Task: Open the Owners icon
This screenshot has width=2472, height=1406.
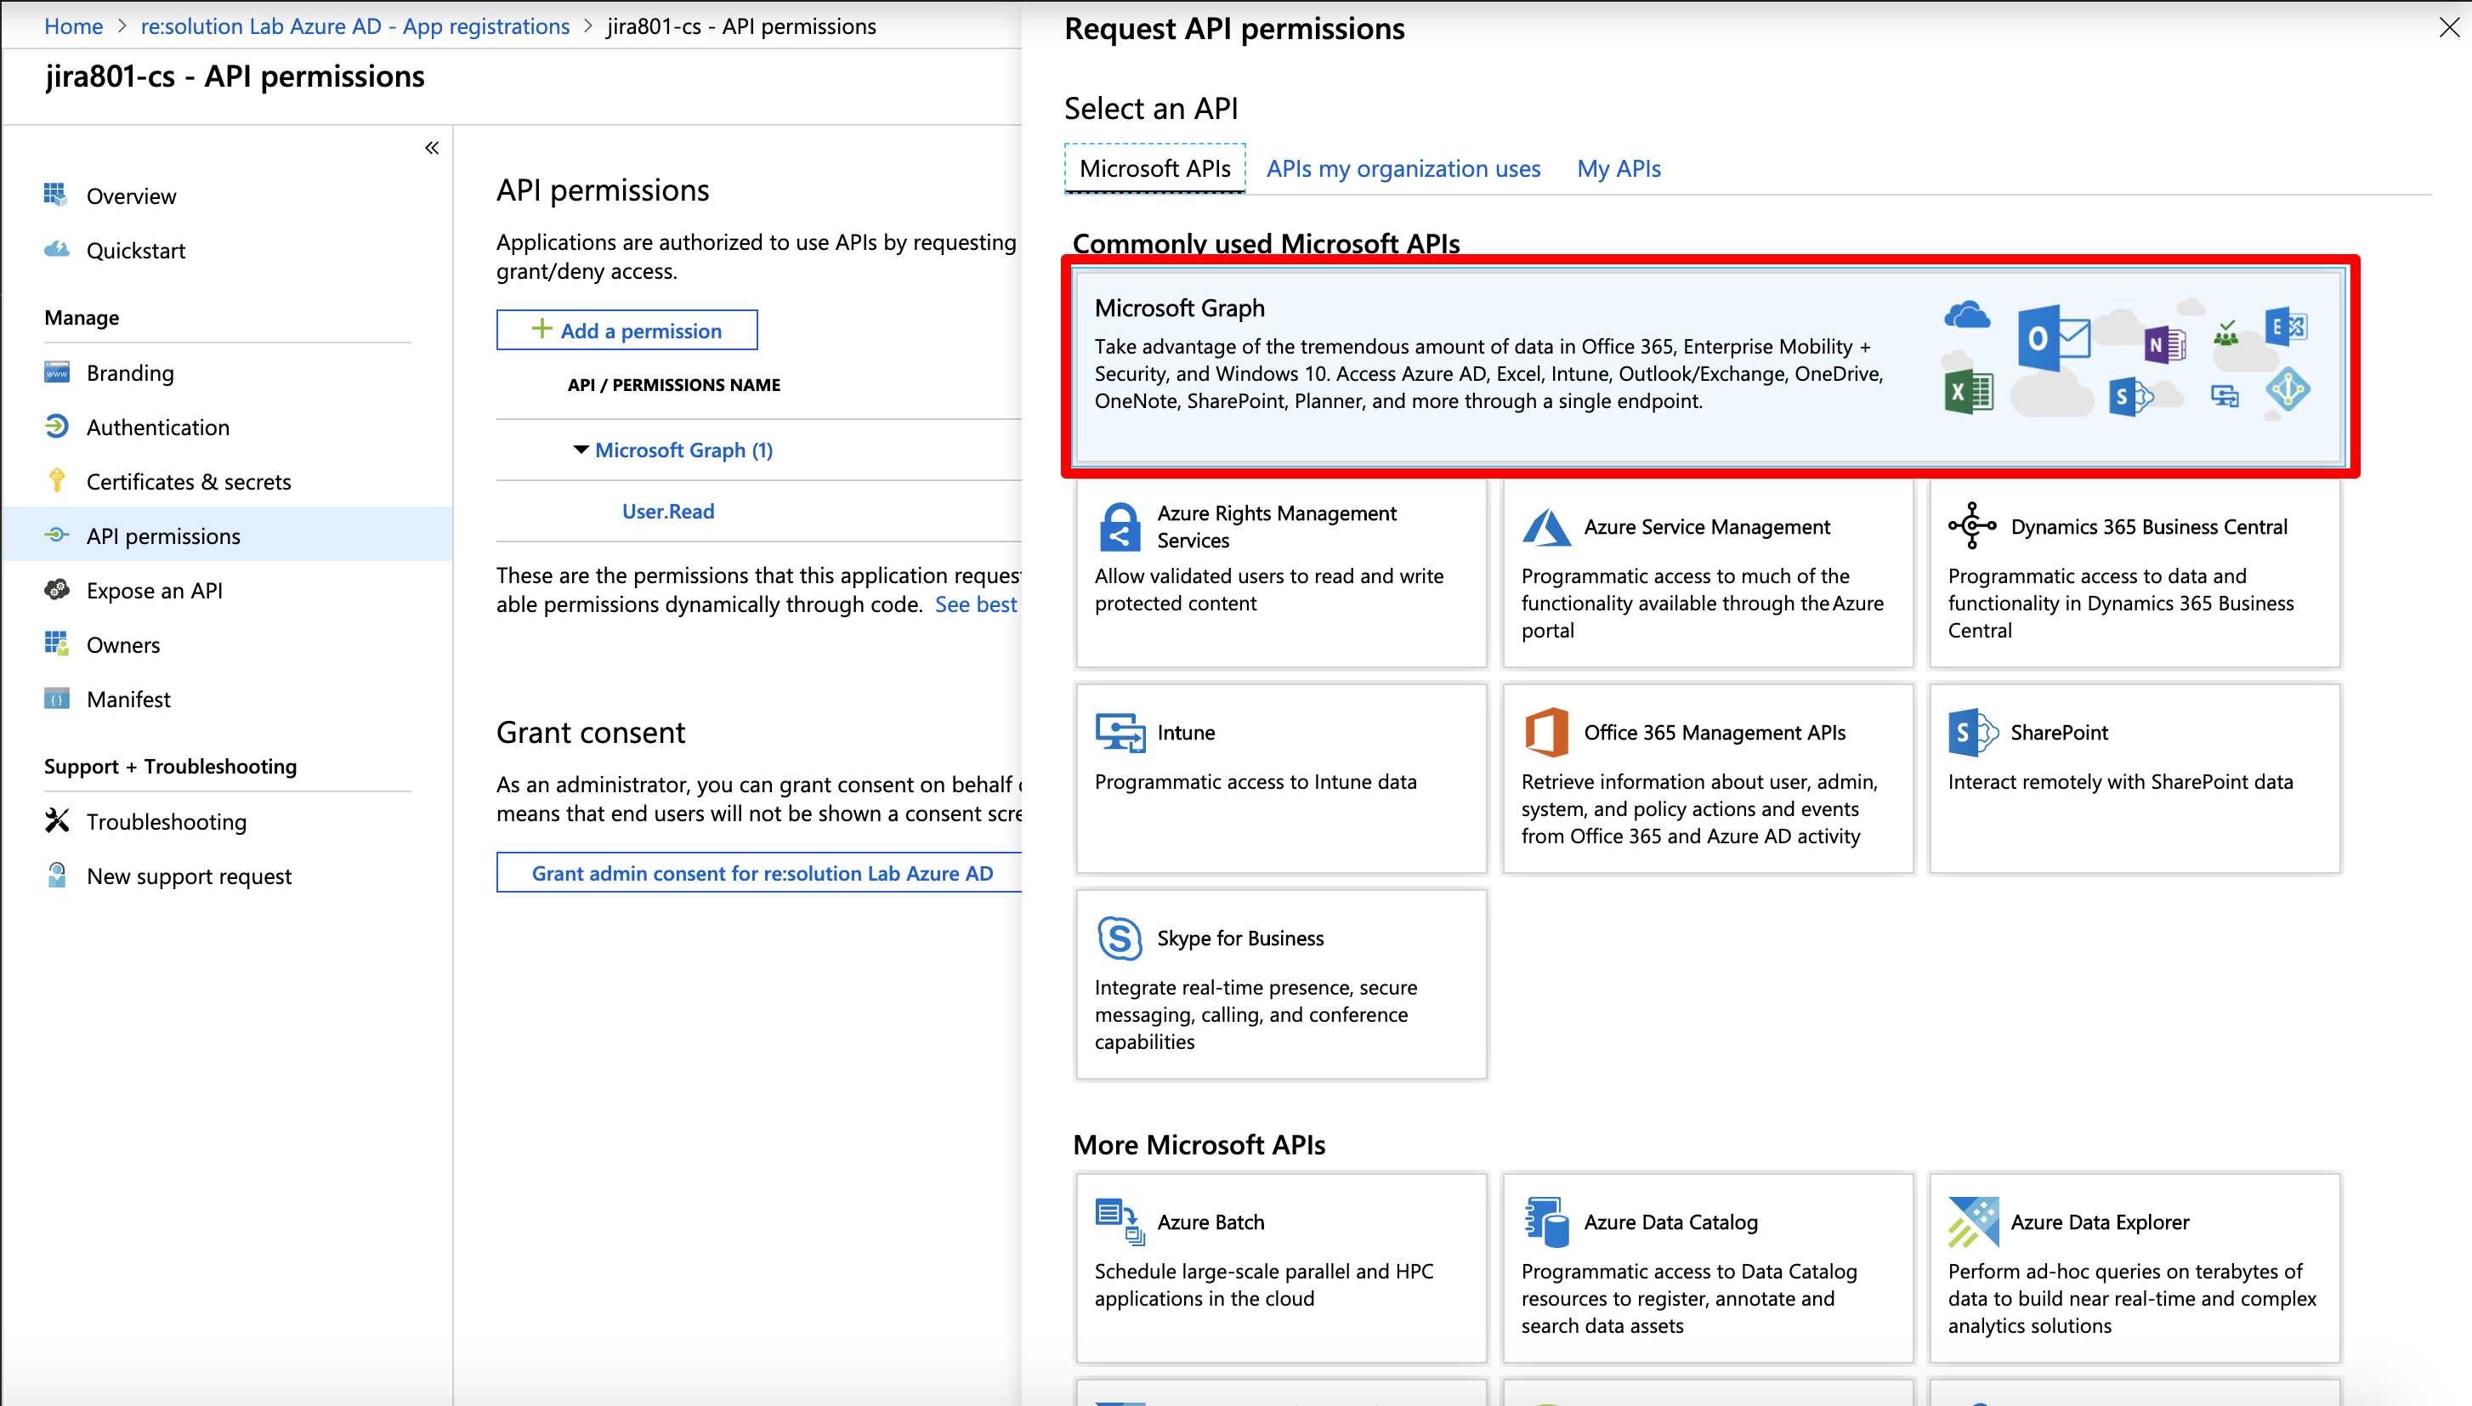Action: click(x=56, y=643)
